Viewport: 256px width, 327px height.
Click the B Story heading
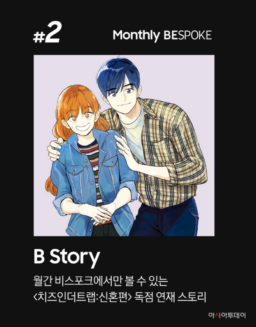(67, 257)
